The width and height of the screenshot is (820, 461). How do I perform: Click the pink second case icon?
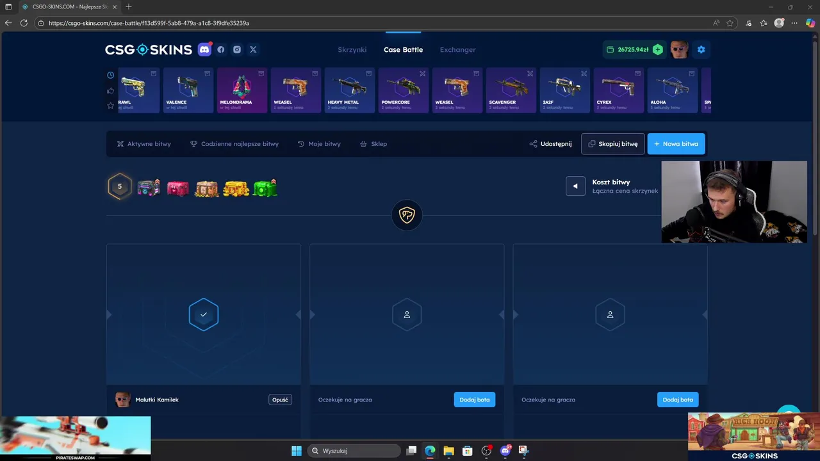tap(178, 188)
